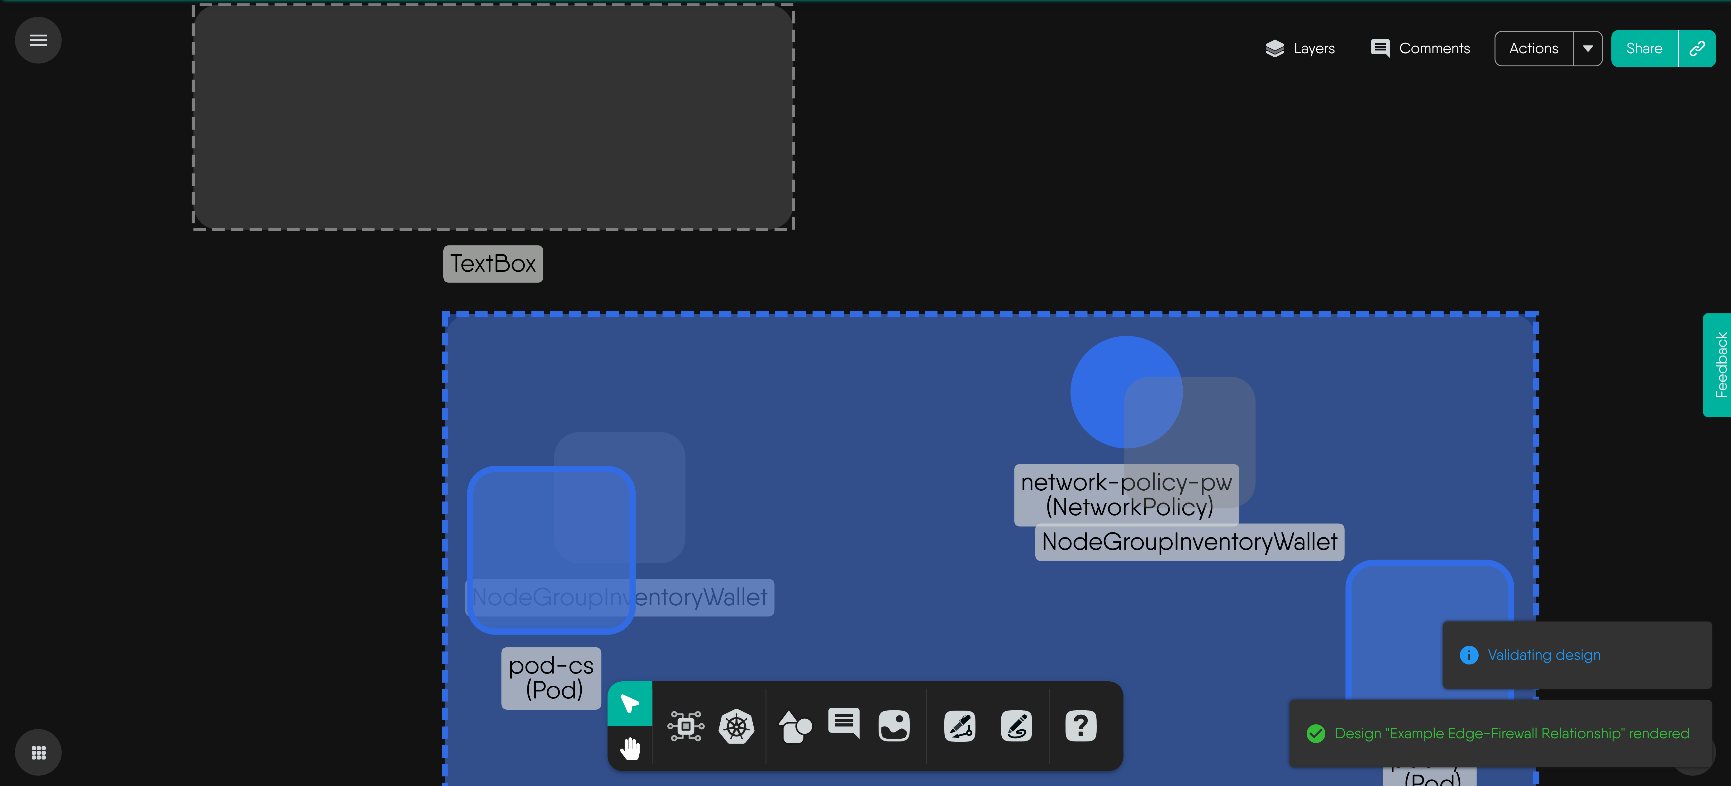Click the Actions button
Viewport: 1731px width, 786px height.
tap(1533, 48)
